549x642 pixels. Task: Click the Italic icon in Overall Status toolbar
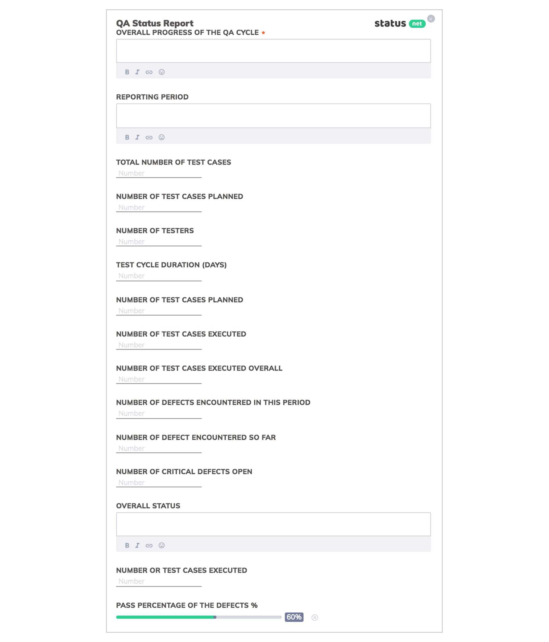coord(137,545)
